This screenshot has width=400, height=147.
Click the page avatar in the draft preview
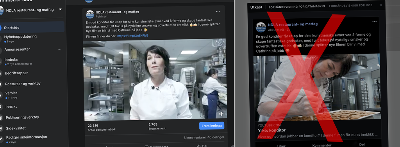pos(261,27)
